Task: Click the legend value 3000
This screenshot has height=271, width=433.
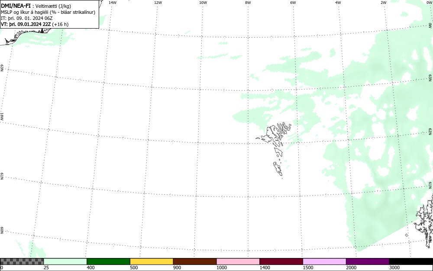Action: pos(394,268)
